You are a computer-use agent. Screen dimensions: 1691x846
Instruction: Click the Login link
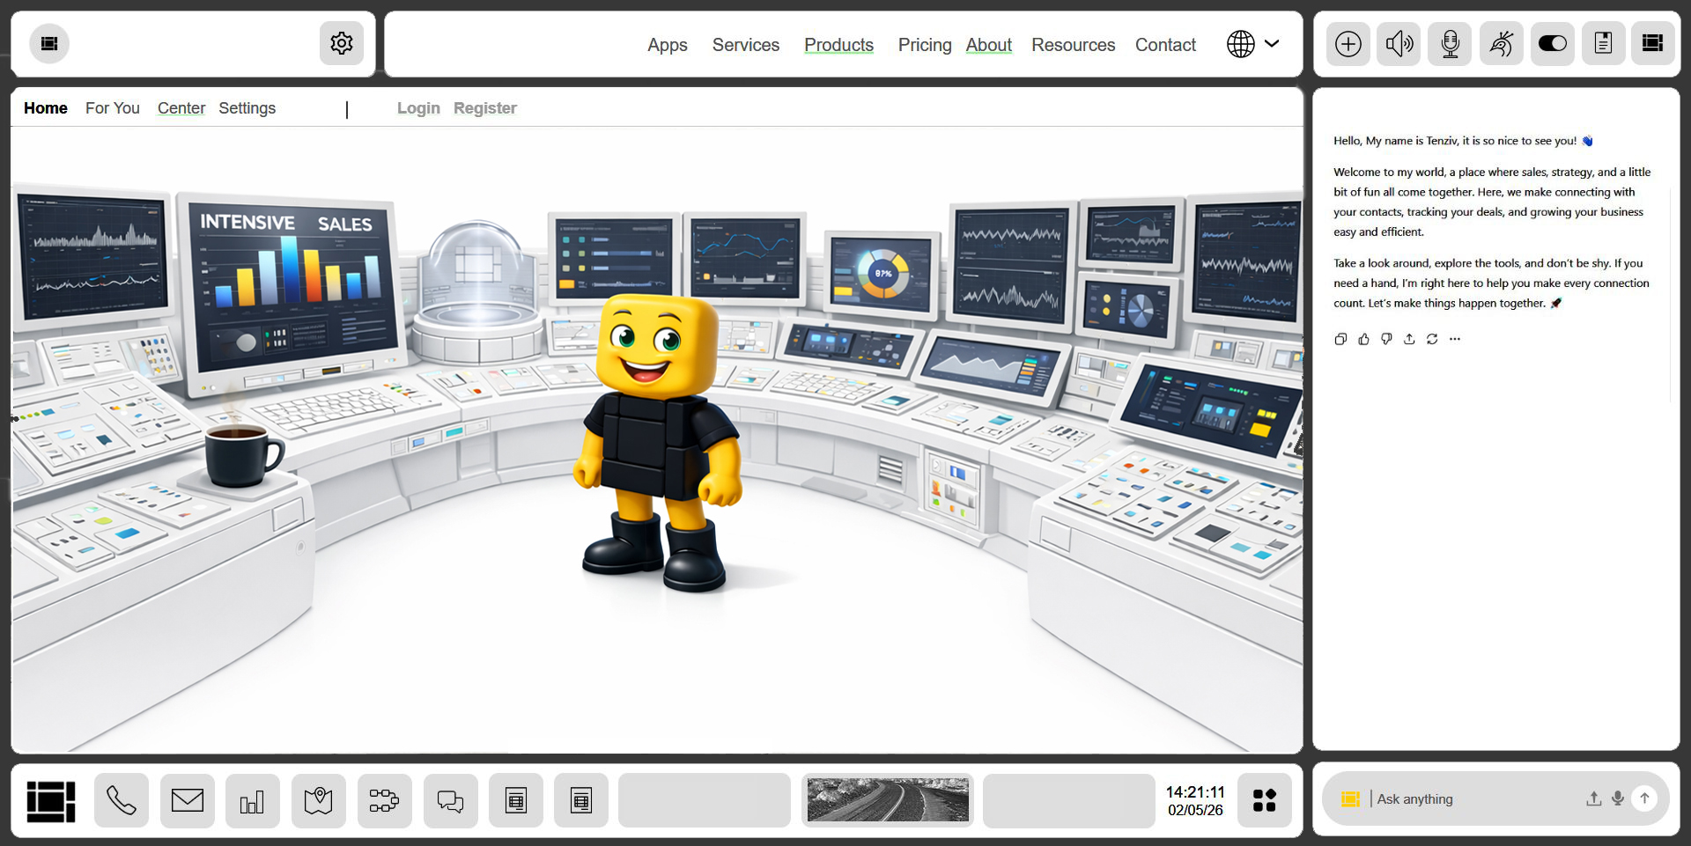coord(418,108)
